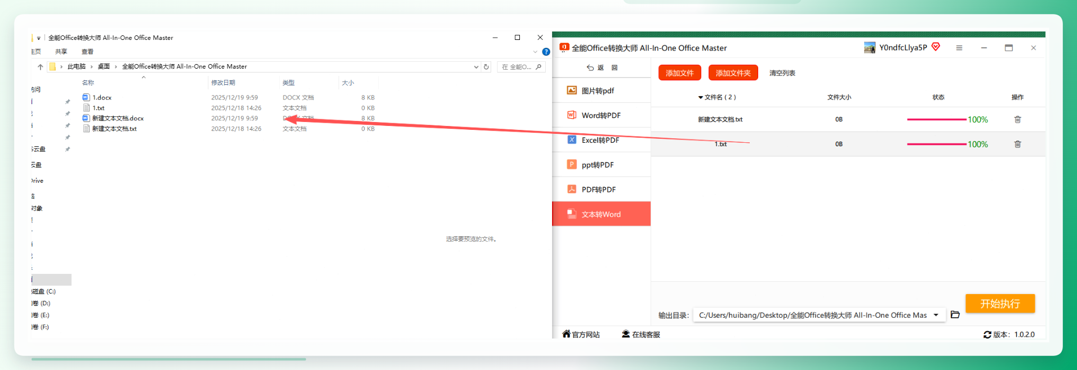Click chevron after 桌面 in breadcrumb
The height and width of the screenshot is (370, 1077).
tap(116, 66)
